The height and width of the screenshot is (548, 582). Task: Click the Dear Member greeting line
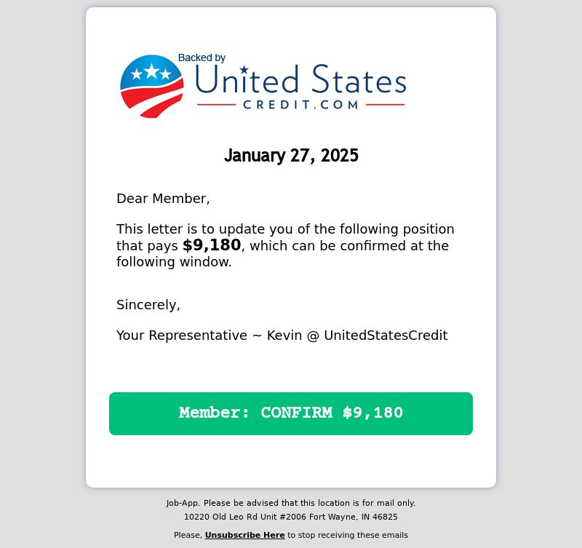click(x=163, y=199)
